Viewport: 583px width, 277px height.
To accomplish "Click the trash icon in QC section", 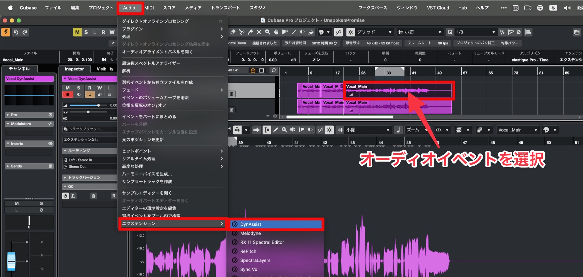I will click(94, 196).
